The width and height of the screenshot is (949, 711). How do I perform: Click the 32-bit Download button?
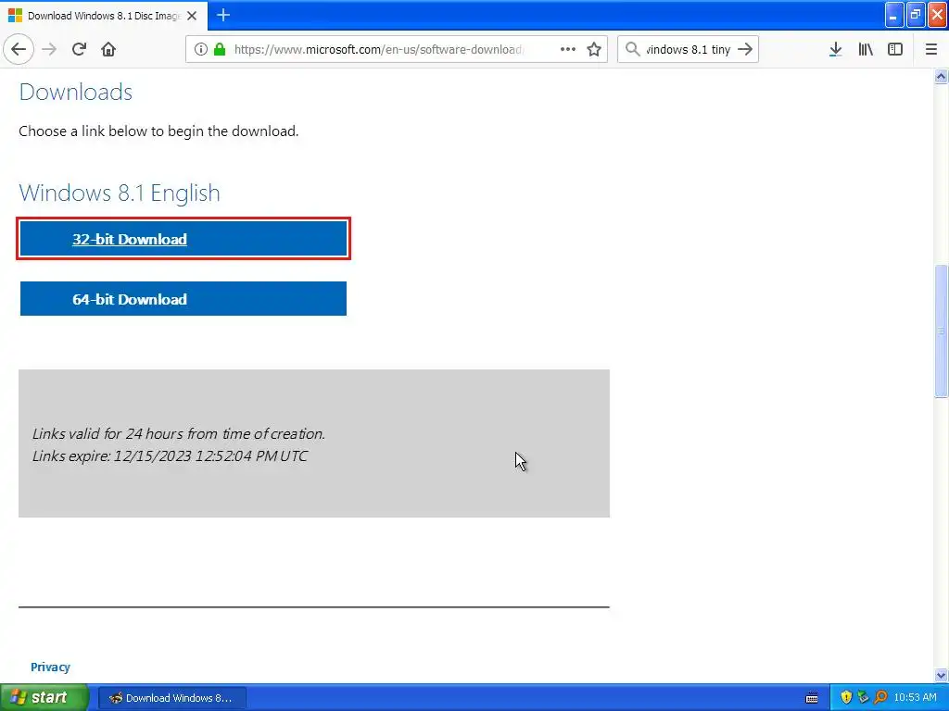tap(183, 239)
